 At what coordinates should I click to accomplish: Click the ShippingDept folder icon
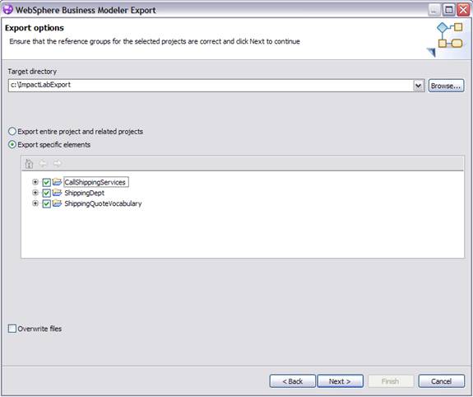(57, 193)
